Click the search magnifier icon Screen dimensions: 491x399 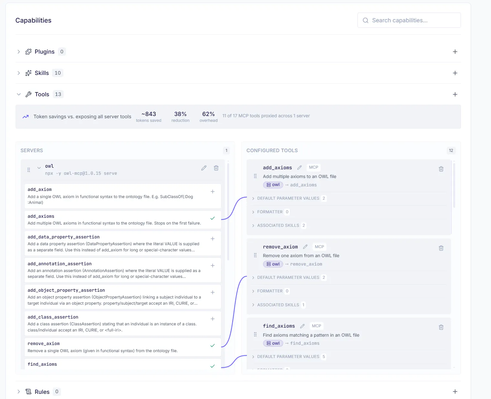click(366, 20)
